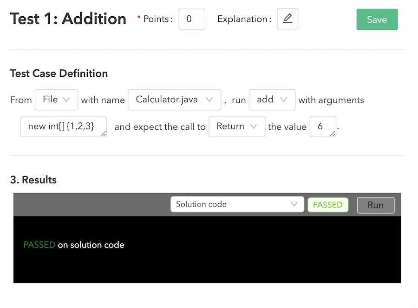Select the expected value field containing 6
The image size is (418, 308).
pyautogui.click(x=323, y=126)
